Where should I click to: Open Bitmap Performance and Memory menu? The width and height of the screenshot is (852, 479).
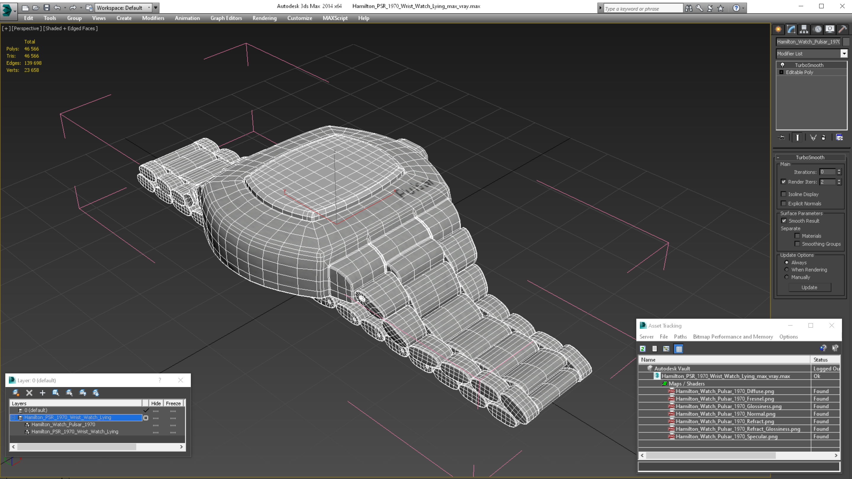(732, 336)
